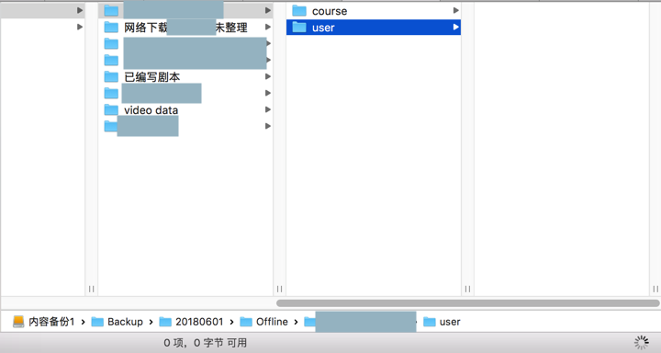
Task: Expand the user folder arrow
Action: pyautogui.click(x=455, y=27)
